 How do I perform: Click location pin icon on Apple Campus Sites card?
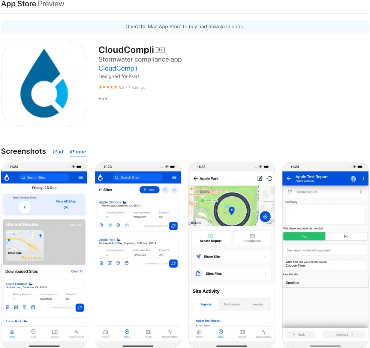pyautogui.click(x=118, y=225)
